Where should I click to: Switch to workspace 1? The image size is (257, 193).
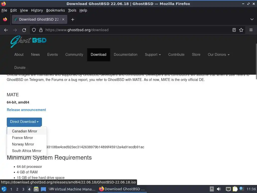tap(11, 189)
